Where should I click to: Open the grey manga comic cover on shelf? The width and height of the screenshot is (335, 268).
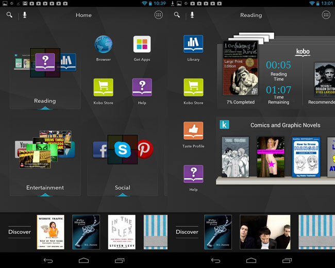(x=235, y=157)
